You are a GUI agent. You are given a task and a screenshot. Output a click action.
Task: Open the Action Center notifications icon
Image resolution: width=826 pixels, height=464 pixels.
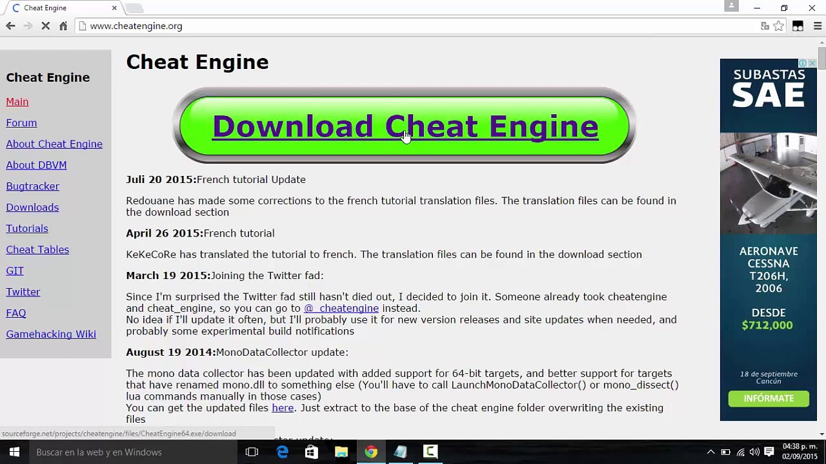tap(769, 452)
